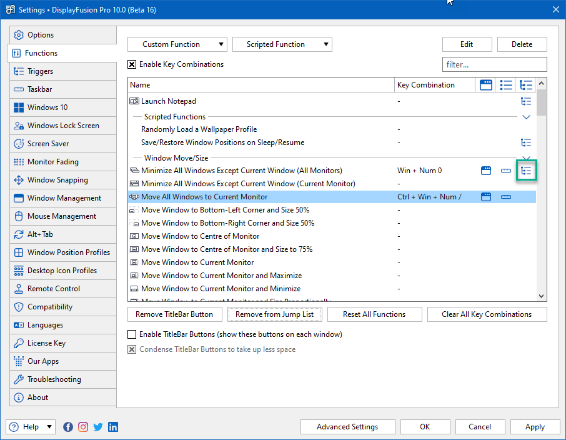Open the Twitter link icon
This screenshot has width=566, height=440.
98,427
